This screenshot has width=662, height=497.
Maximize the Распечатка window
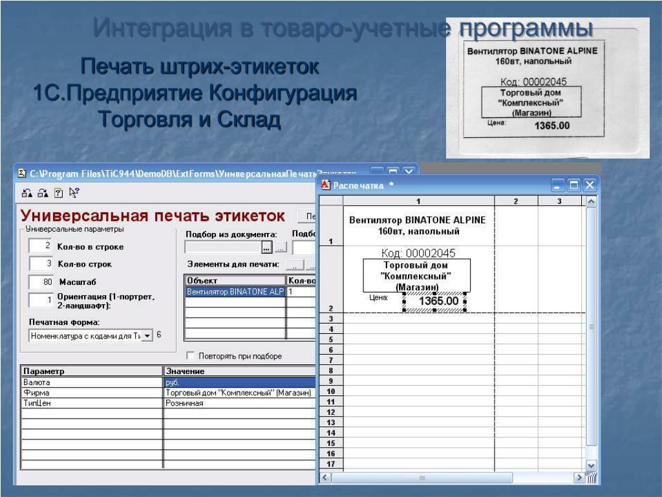coord(574,185)
